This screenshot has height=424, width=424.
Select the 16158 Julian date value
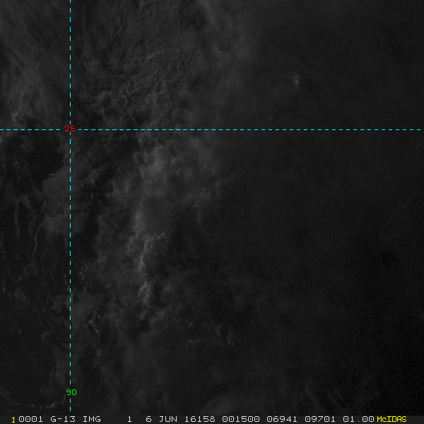coord(197,419)
